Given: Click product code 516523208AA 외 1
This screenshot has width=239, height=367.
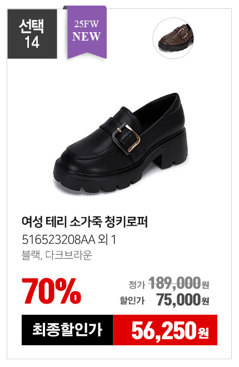Looking at the screenshot, I should [69, 240].
